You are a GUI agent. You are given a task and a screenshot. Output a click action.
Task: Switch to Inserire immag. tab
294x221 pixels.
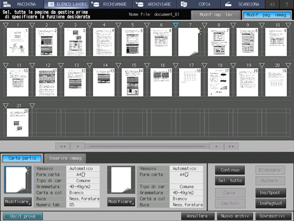[x=65, y=158]
